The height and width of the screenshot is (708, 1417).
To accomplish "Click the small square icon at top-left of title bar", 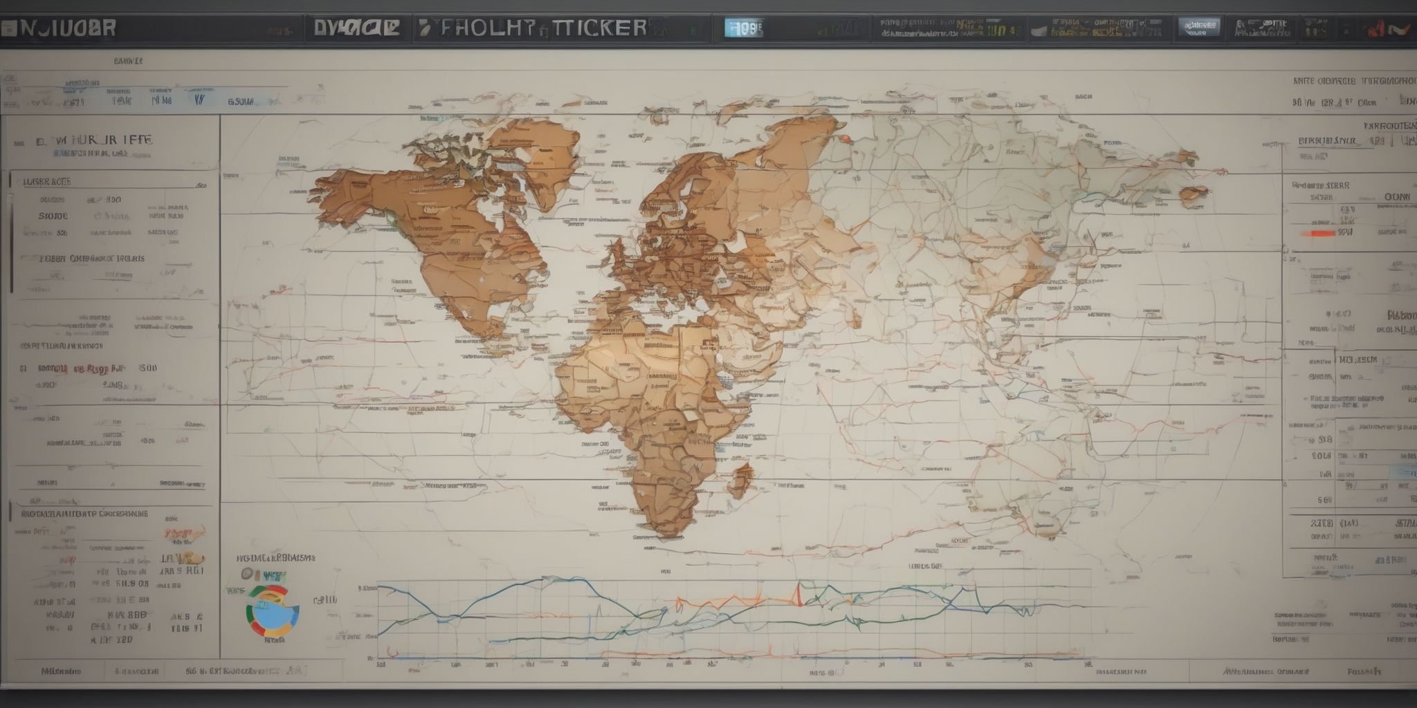I will pyautogui.click(x=8, y=28).
